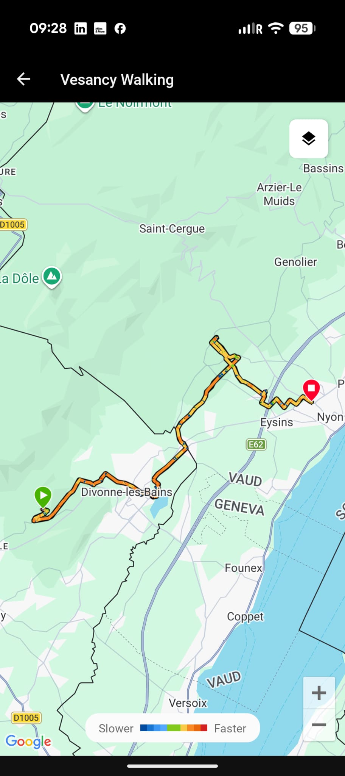Open the map layers button
Viewport: 345px width, 776px height.
point(309,139)
